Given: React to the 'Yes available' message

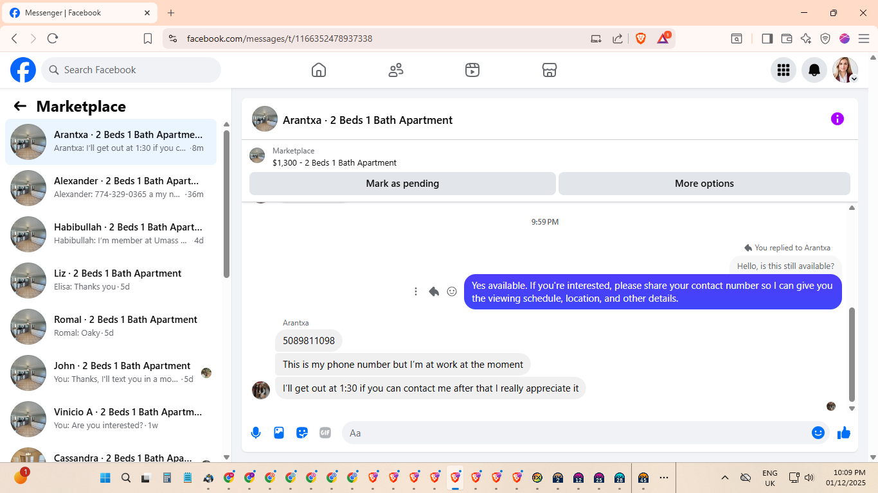Looking at the screenshot, I should pos(452,291).
